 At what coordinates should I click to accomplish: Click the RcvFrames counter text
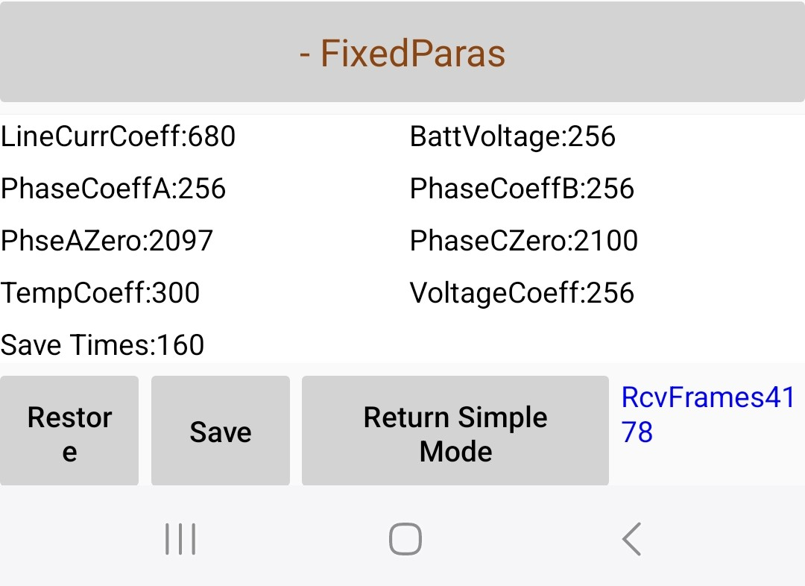pyautogui.click(x=708, y=415)
